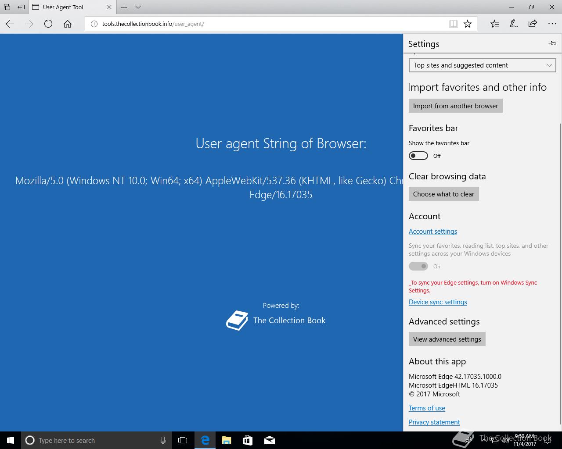
Task: Click the Share icon
Action: pyautogui.click(x=533, y=24)
